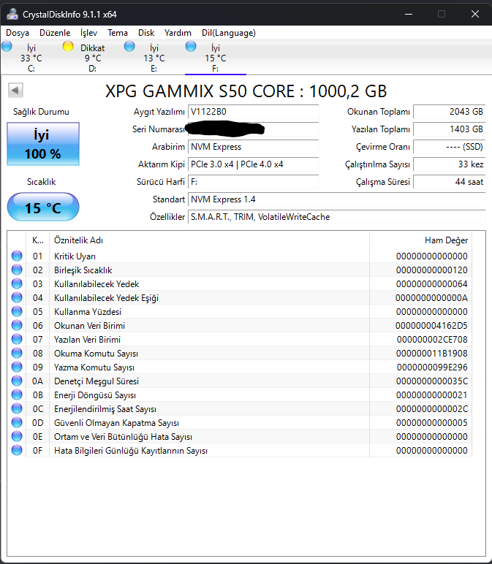Click the İyi 100 % health status button
Screen dimensions: 492x564
click(43, 144)
